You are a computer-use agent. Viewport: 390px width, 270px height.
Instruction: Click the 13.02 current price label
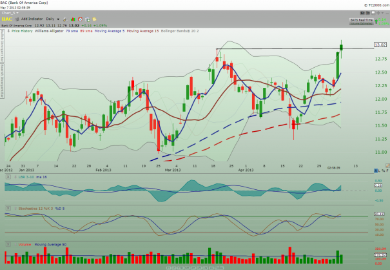[380, 45]
